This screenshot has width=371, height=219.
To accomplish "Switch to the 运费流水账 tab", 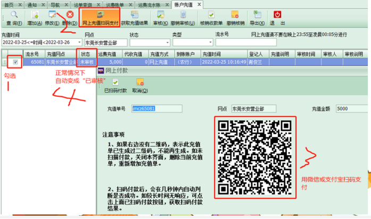I will coord(149,5).
